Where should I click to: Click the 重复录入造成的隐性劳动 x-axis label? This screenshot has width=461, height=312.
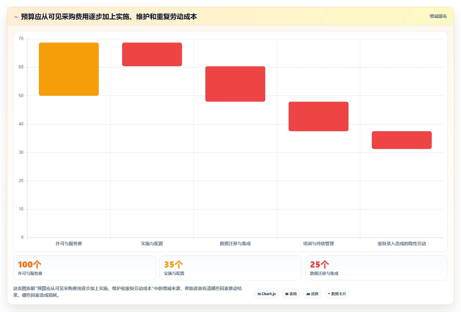(x=401, y=244)
